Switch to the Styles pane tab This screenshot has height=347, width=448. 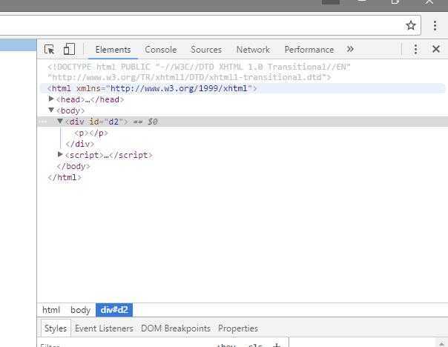pyautogui.click(x=56, y=328)
